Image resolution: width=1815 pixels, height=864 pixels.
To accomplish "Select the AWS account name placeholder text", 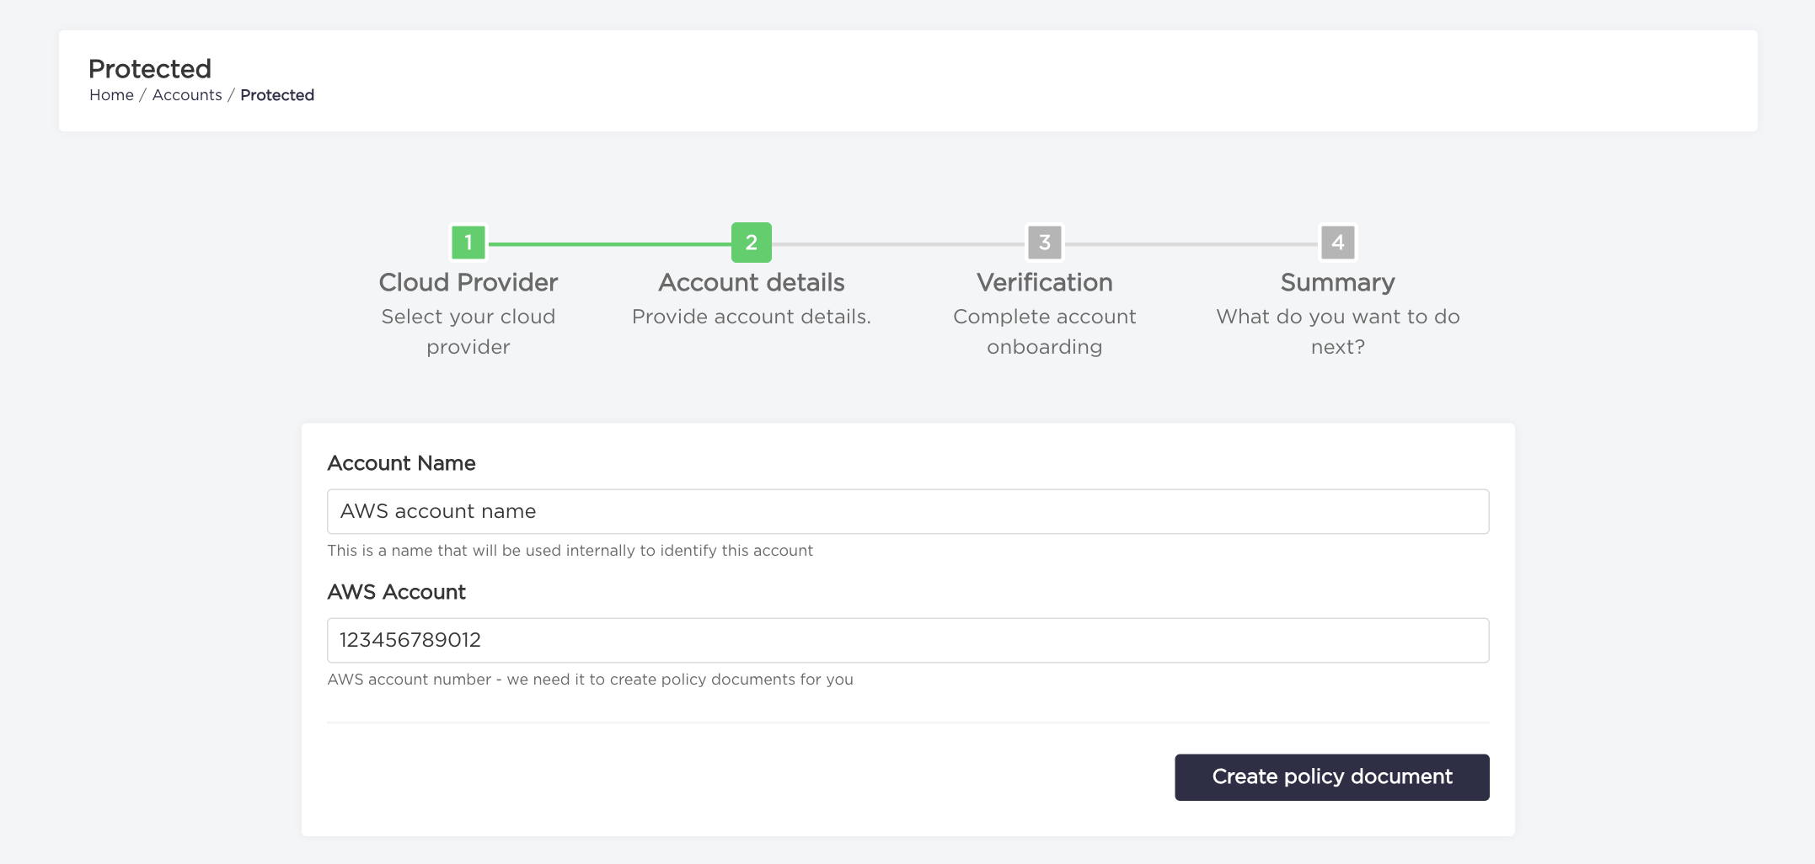I will (437, 511).
